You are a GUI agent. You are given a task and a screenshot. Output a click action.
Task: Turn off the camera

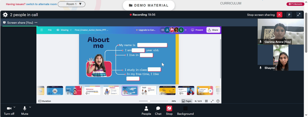[x=9, y=111]
